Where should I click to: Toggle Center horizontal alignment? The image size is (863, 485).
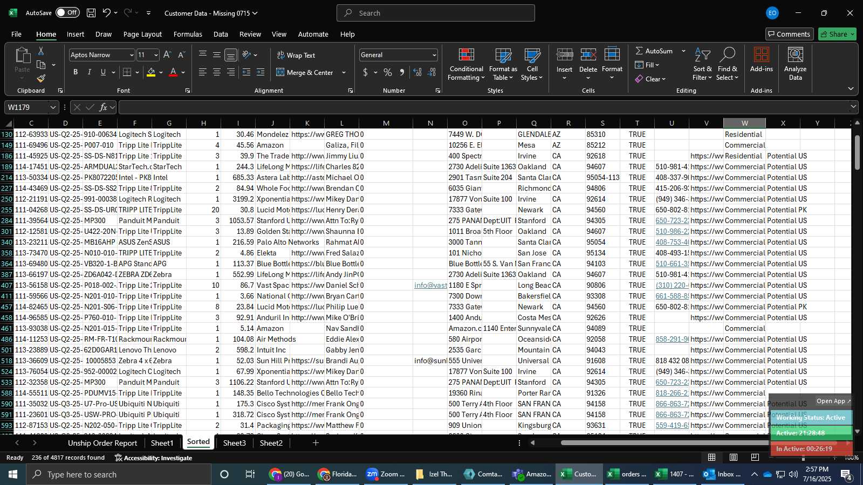[217, 72]
